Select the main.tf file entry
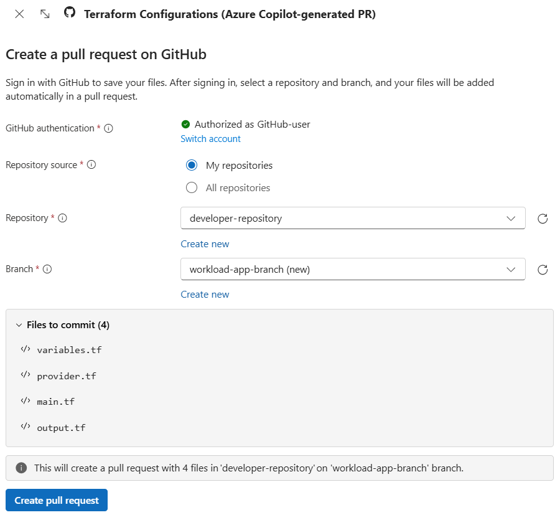This screenshot has width=555, height=515. pos(56,401)
